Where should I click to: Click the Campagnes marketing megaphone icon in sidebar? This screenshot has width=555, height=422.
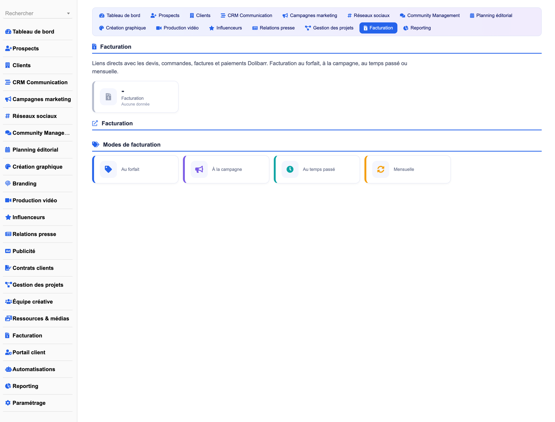pos(8,99)
